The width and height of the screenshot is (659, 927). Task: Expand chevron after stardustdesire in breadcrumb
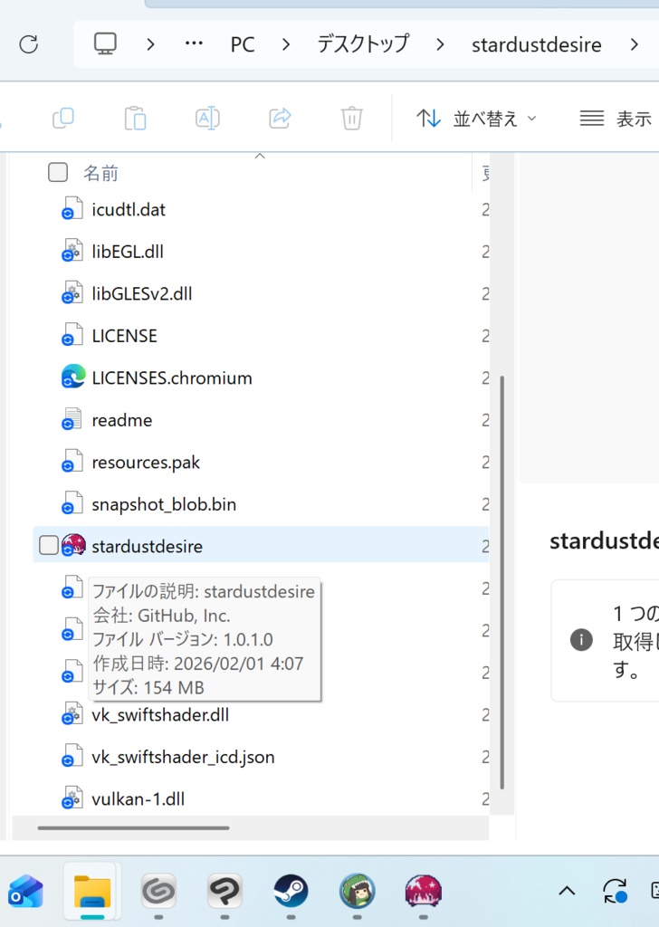pos(635,44)
